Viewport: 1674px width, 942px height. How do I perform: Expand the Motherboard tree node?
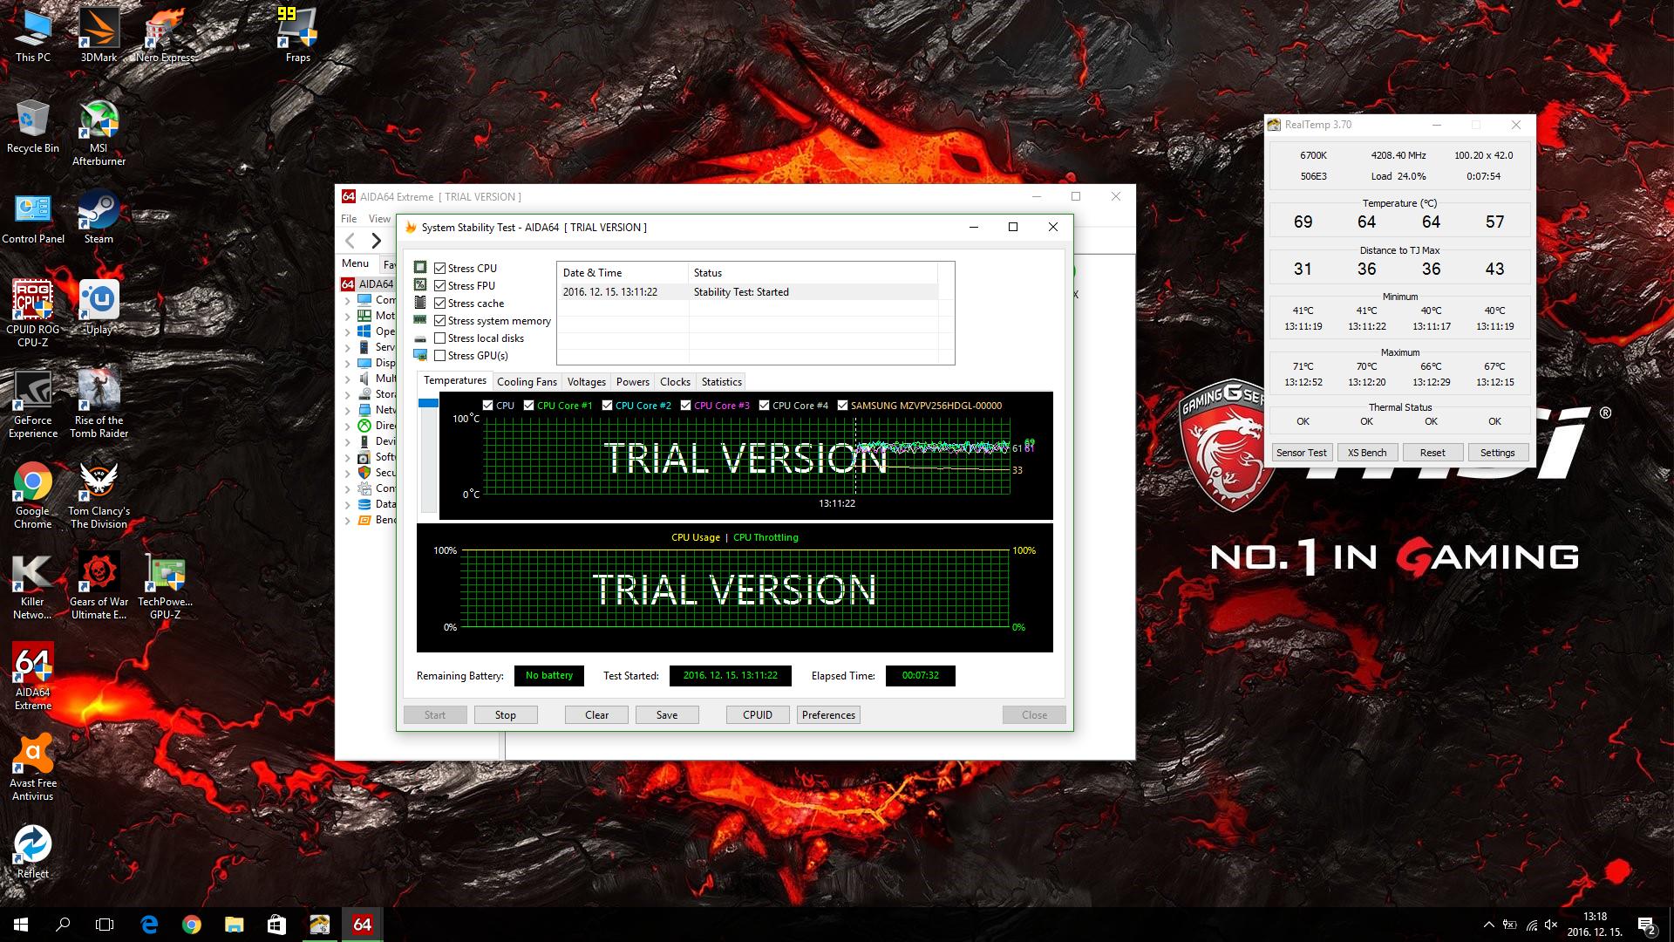click(348, 316)
